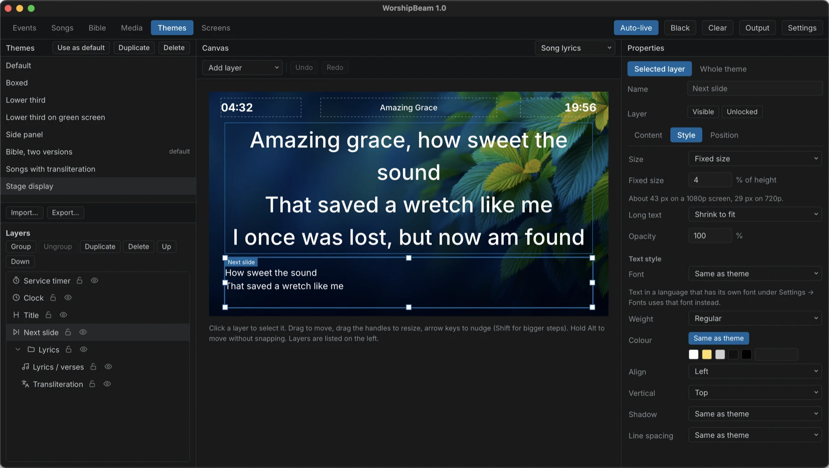Open the Long text dropdown

click(x=755, y=214)
